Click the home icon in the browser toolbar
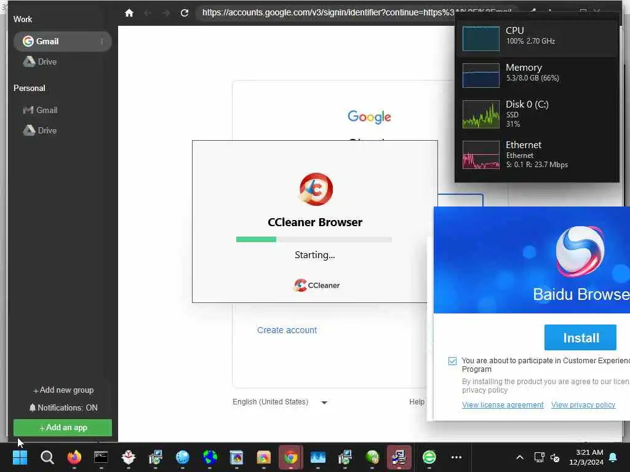This screenshot has width=630, height=472. tap(129, 13)
